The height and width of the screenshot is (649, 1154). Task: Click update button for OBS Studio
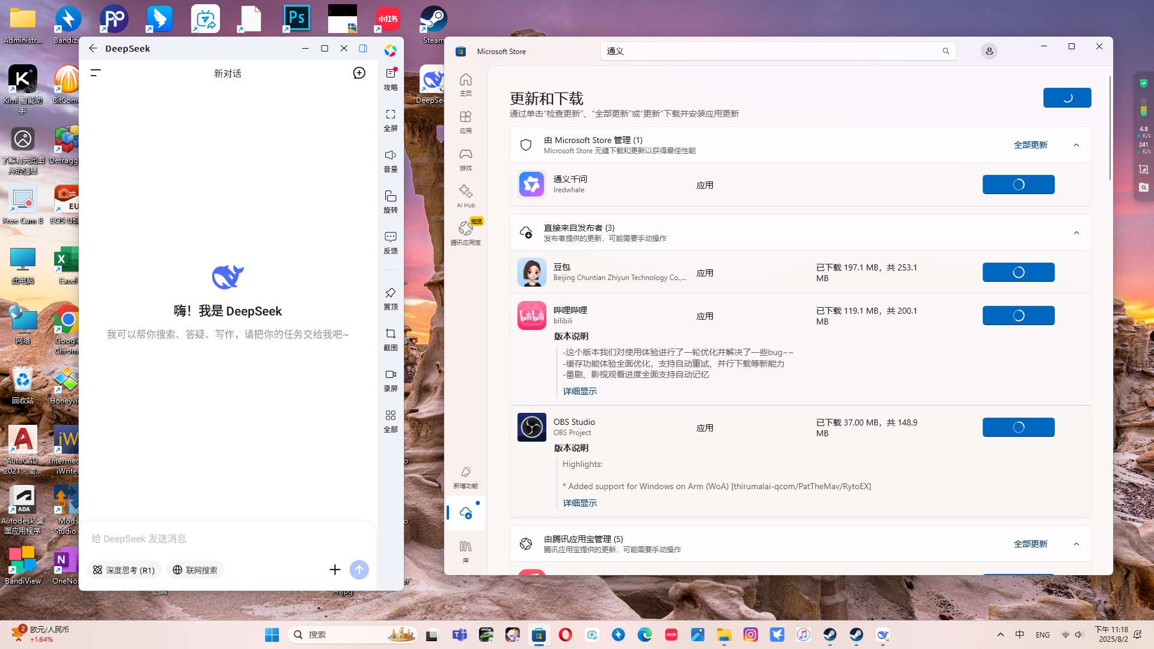1018,427
